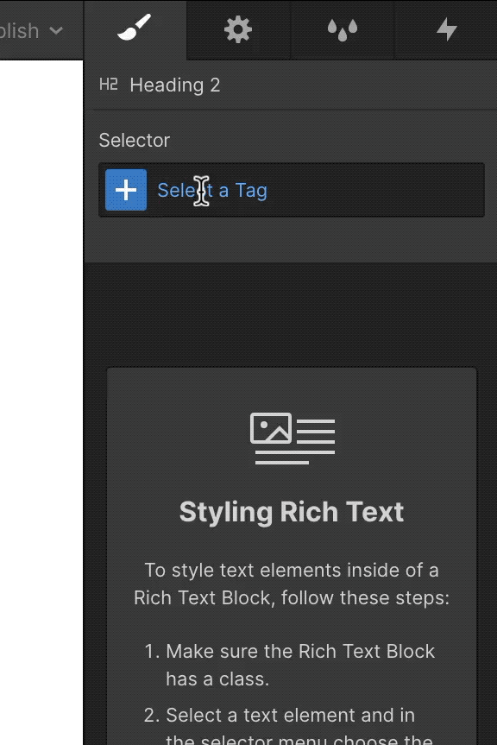Open Interactions via the lightning bolt icon
Screen dimensions: 497x745
tap(446, 30)
